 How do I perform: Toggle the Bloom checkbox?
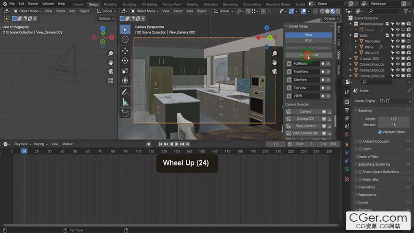pos(360,149)
